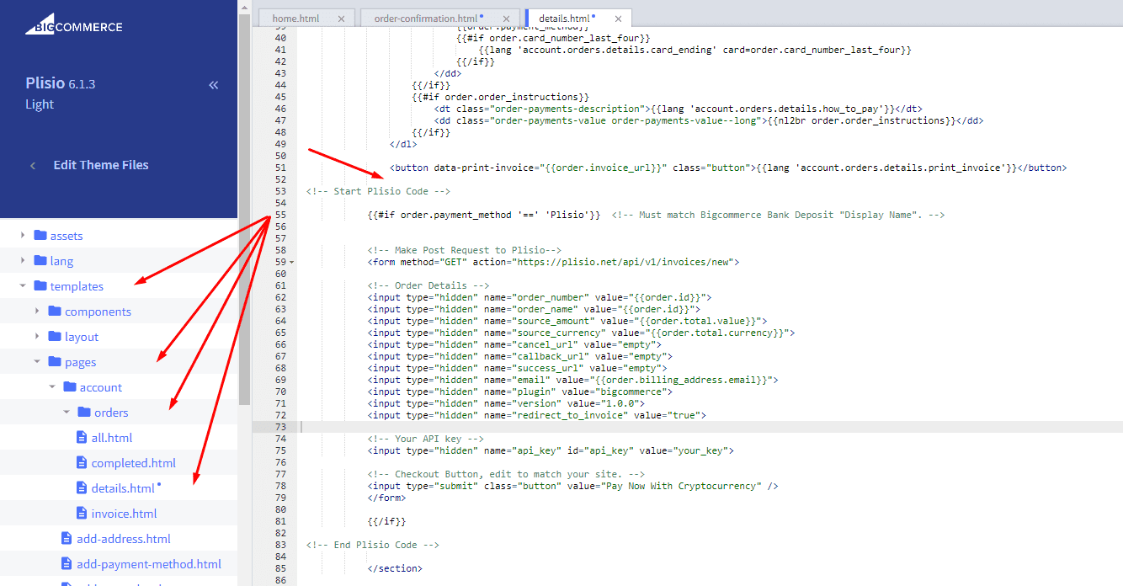
Task: Fold code at line 59 arrow
Action: [x=291, y=263]
